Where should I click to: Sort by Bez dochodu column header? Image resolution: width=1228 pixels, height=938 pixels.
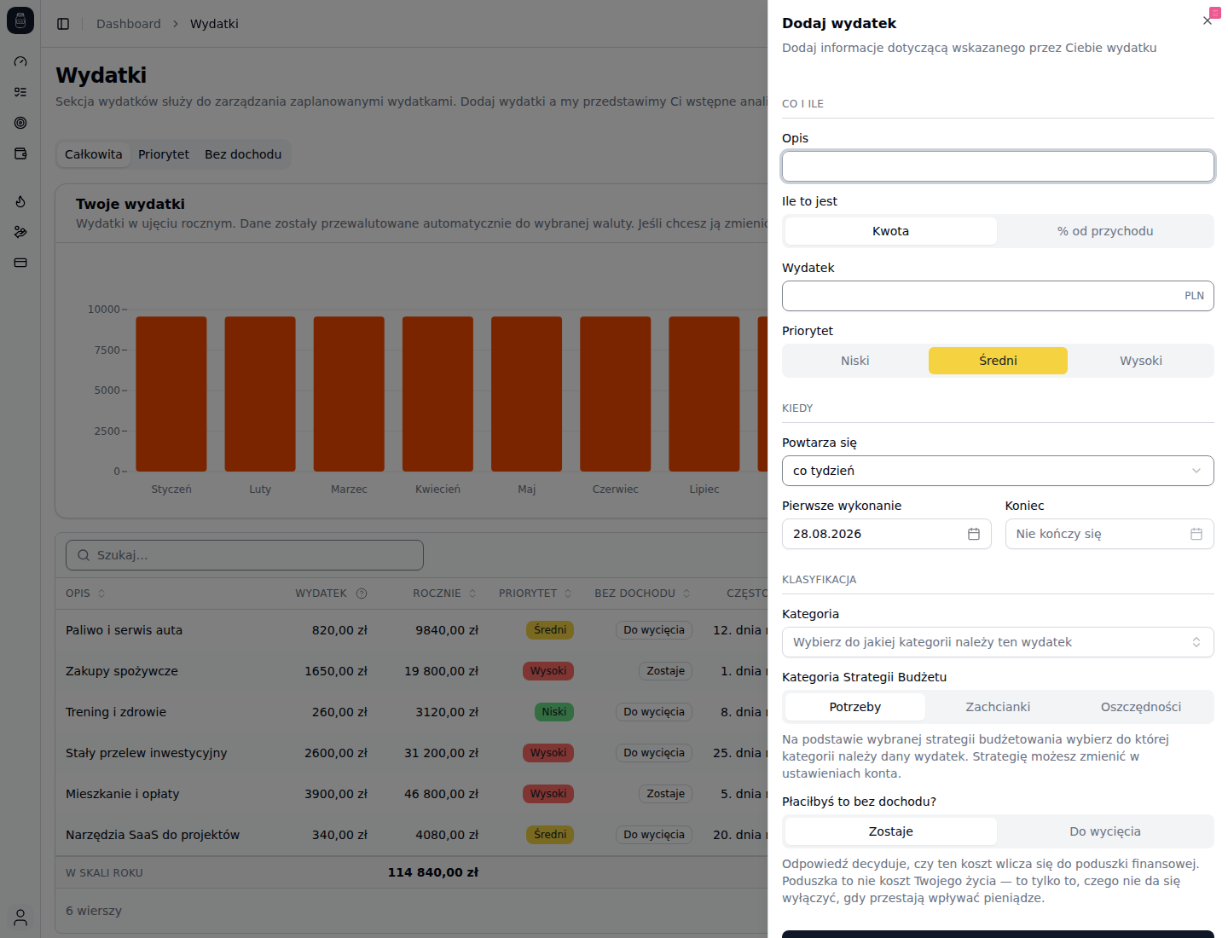642,593
